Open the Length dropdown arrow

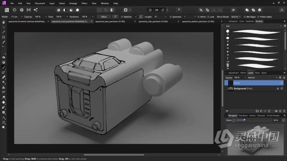click(166, 17)
